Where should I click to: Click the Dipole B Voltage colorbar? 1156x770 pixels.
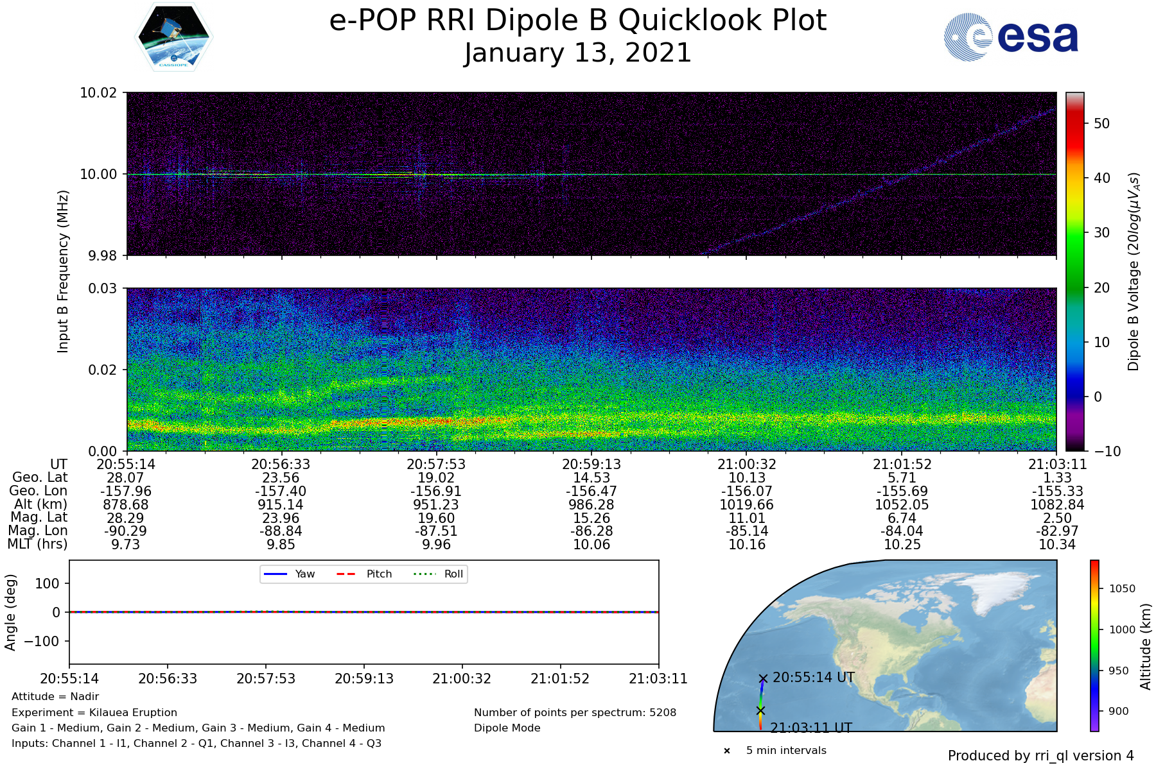1074,271
